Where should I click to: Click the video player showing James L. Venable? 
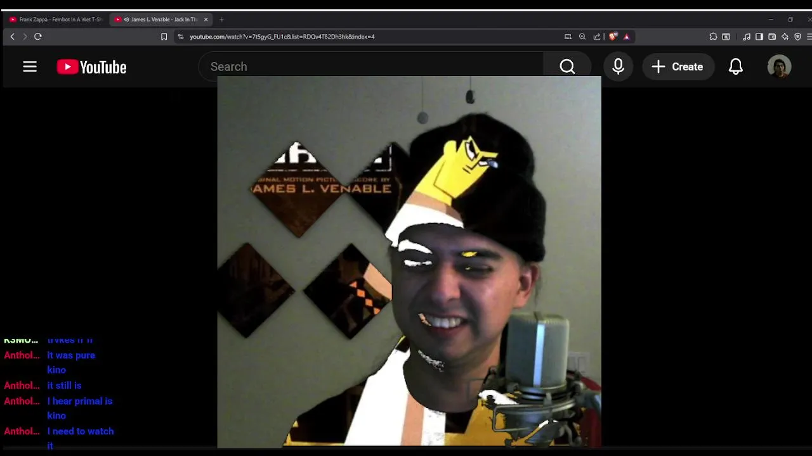[x=409, y=262]
